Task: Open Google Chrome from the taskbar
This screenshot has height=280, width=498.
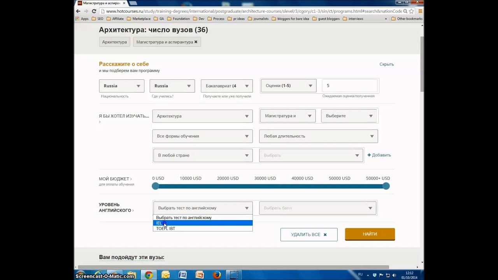Action: pyautogui.click(x=149, y=275)
